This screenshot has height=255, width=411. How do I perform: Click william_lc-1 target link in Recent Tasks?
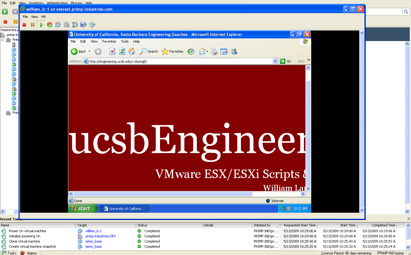coord(93,231)
